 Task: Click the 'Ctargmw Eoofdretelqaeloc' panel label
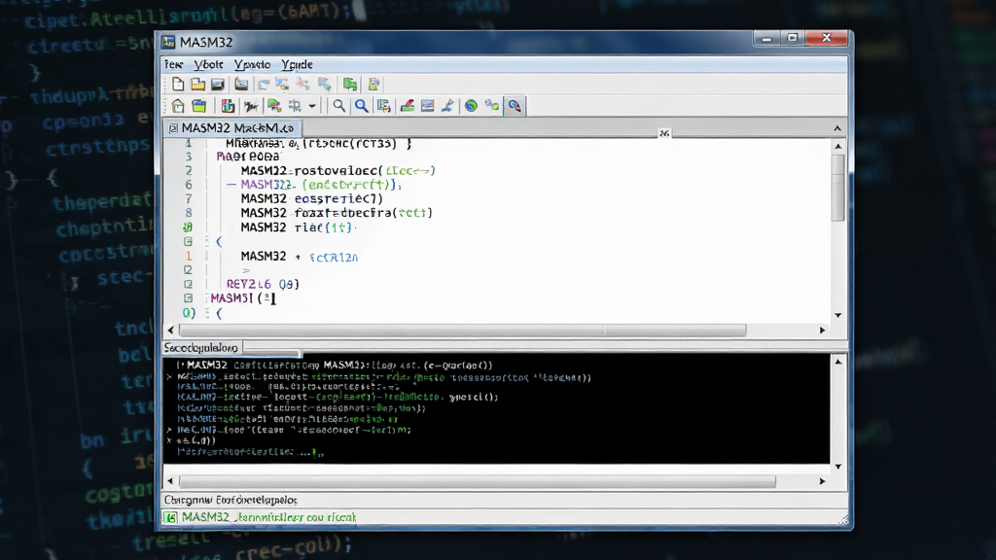[x=231, y=501]
